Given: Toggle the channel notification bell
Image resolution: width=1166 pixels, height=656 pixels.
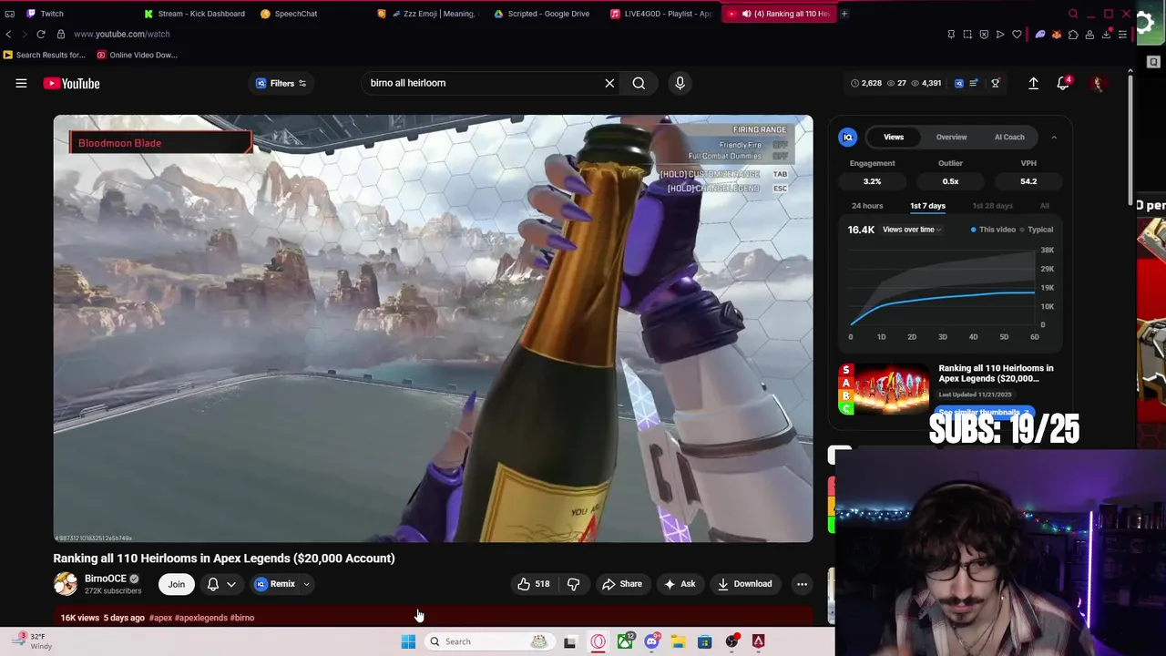Looking at the screenshot, I should click(213, 584).
